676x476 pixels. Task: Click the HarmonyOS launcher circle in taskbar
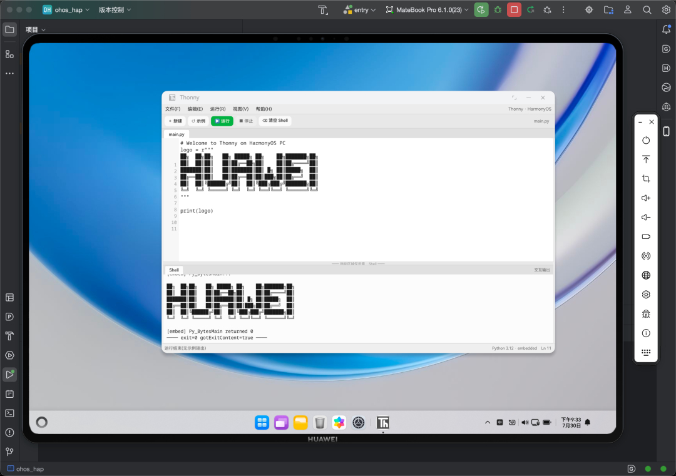coord(42,422)
